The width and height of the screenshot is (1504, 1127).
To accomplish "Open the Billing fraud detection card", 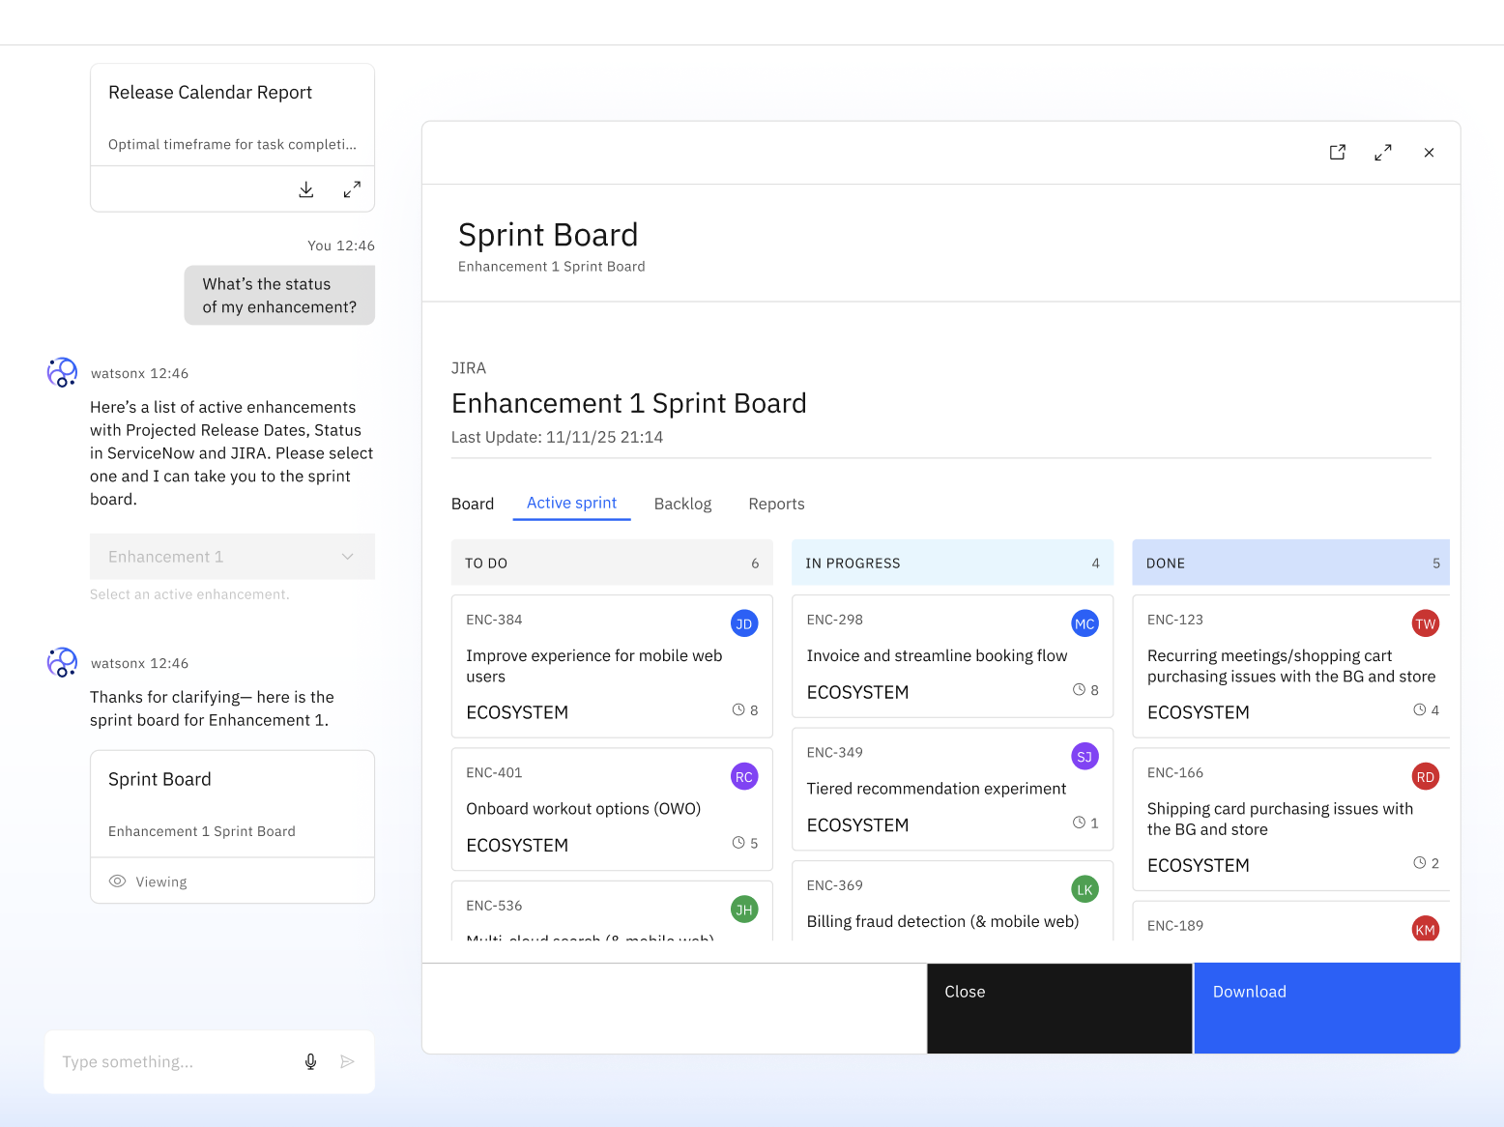I will point(952,901).
